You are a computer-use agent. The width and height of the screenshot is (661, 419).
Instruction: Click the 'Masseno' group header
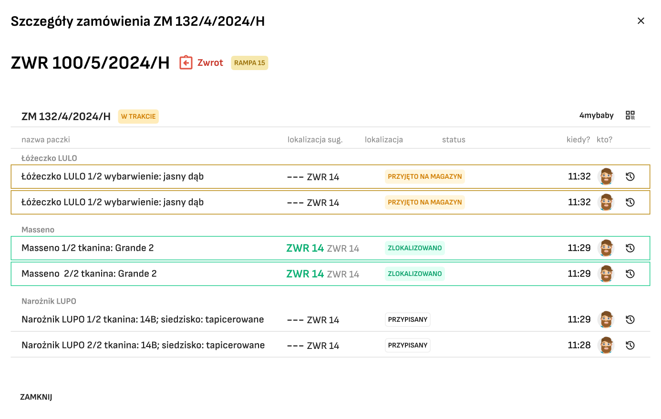(x=38, y=230)
